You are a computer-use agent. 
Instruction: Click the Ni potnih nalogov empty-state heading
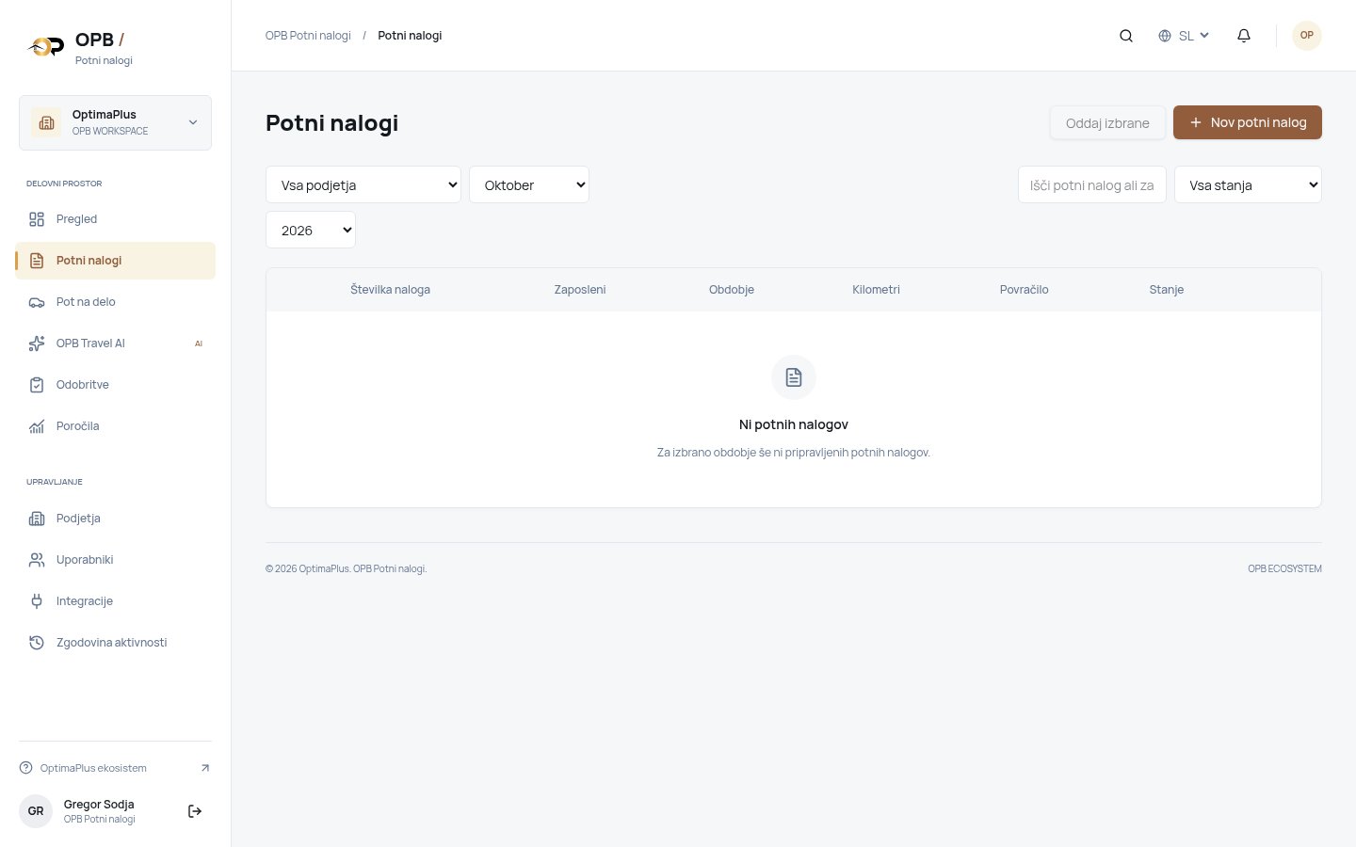click(x=794, y=424)
